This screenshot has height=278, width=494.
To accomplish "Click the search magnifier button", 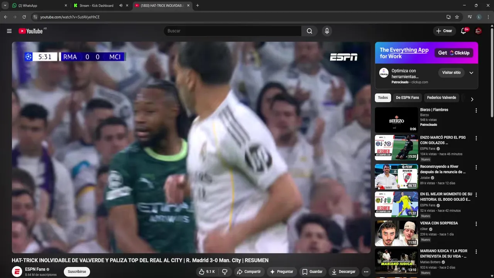I will tap(310, 31).
